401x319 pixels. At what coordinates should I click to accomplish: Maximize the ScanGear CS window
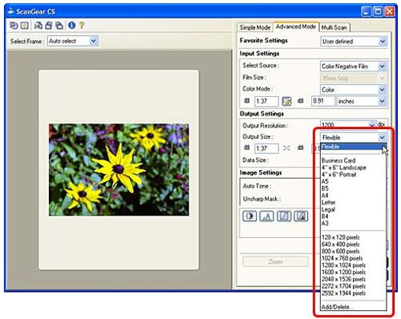click(378, 11)
